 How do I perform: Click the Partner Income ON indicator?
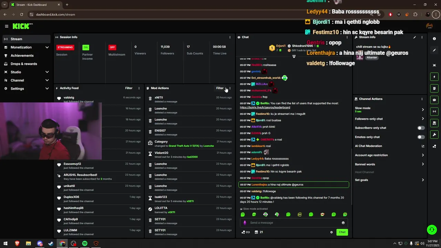tap(85, 47)
